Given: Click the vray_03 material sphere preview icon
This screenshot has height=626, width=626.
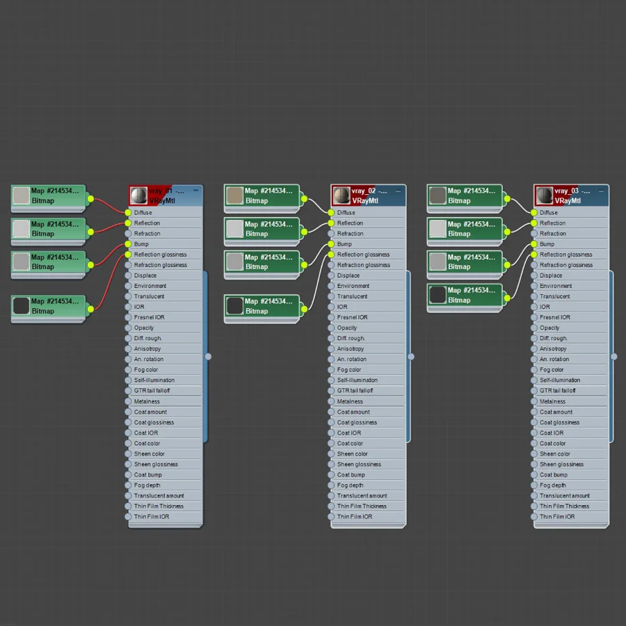Looking at the screenshot, I should pyautogui.click(x=544, y=195).
